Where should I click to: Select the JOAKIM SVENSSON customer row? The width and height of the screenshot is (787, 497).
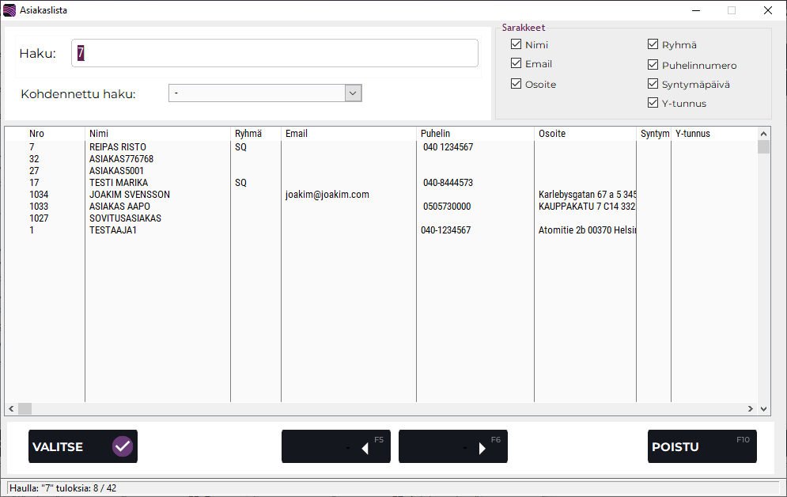pos(130,195)
